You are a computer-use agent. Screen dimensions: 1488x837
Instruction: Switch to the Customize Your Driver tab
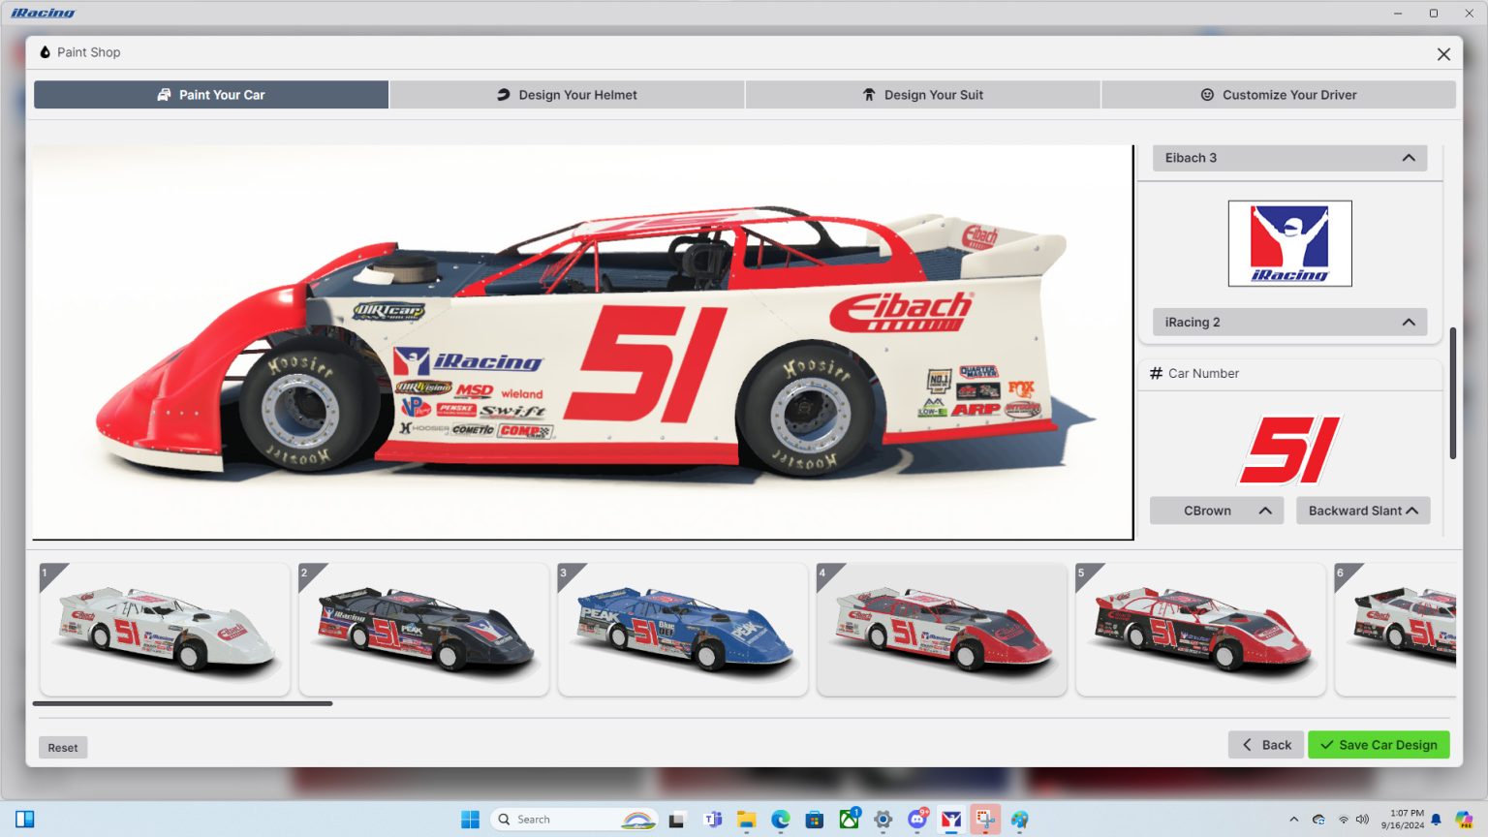(x=1279, y=94)
